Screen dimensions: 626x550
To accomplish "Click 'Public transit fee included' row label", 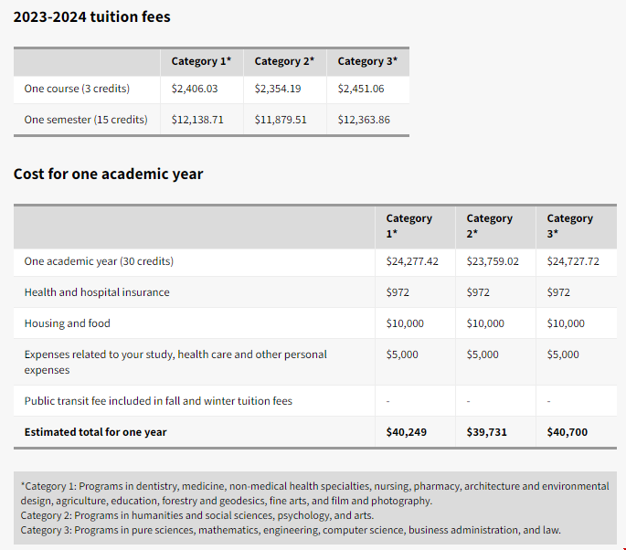I will tap(158, 401).
